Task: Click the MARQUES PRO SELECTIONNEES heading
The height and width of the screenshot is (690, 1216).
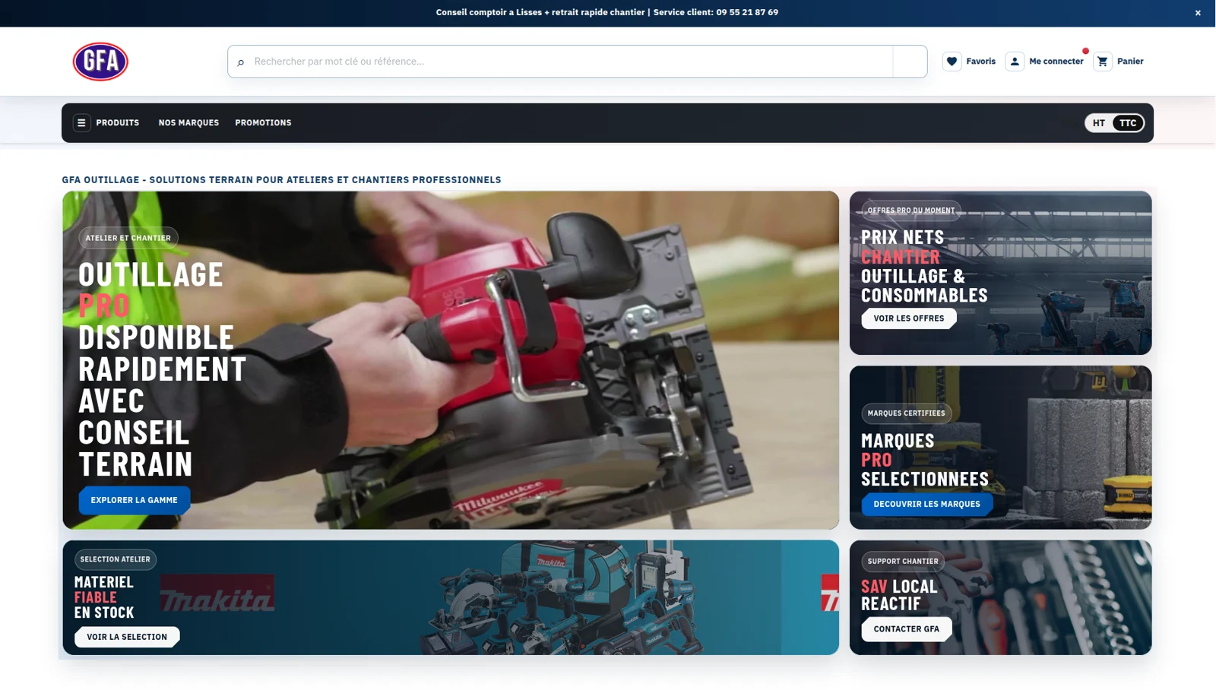Action: [x=925, y=460]
